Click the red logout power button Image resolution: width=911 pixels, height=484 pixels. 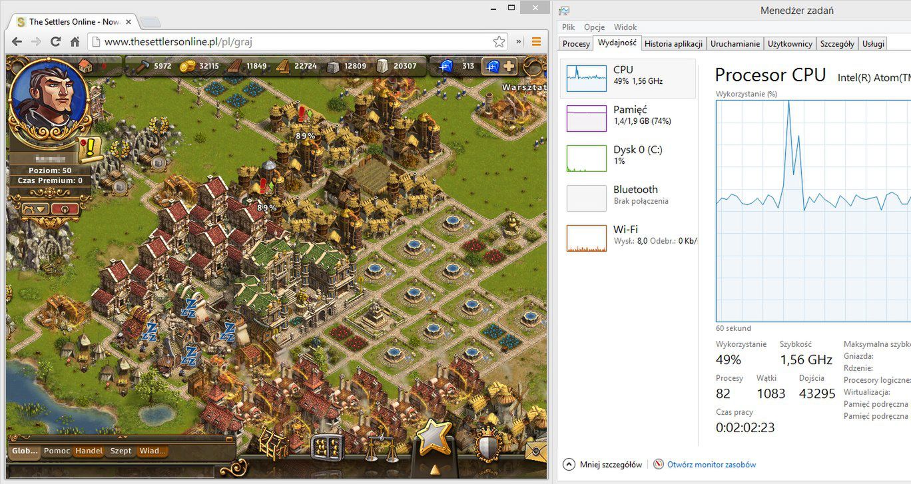click(65, 208)
